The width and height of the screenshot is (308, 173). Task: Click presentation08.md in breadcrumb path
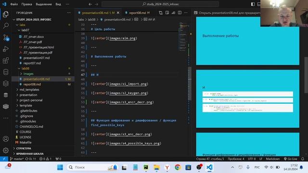(x=117, y=19)
